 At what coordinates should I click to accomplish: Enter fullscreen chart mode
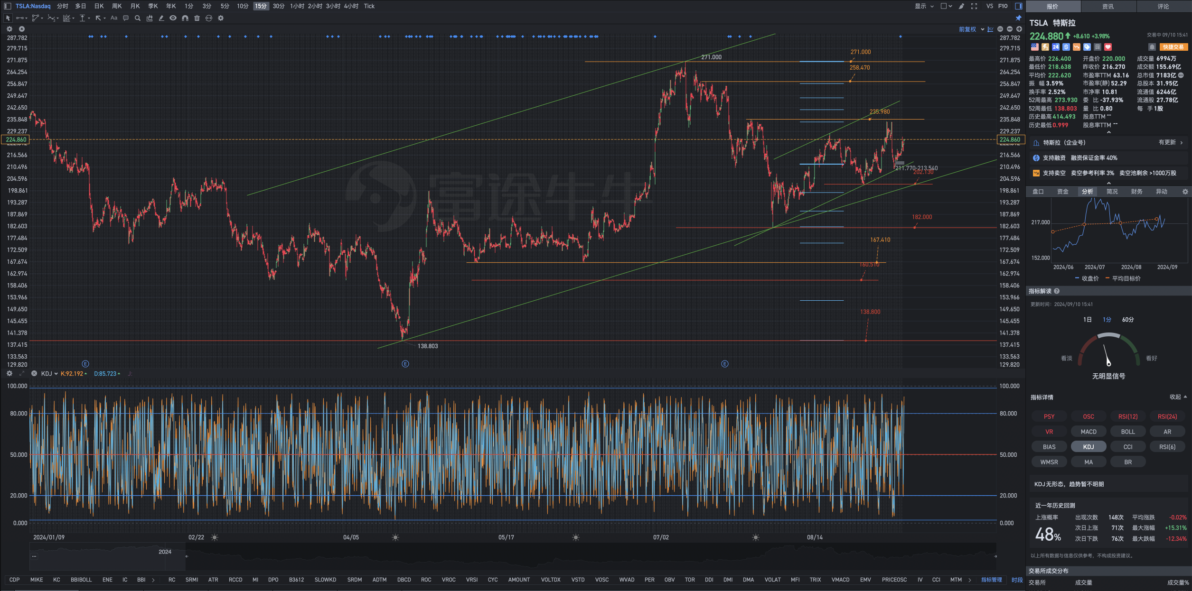pyautogui.click(x=974, y=6)
